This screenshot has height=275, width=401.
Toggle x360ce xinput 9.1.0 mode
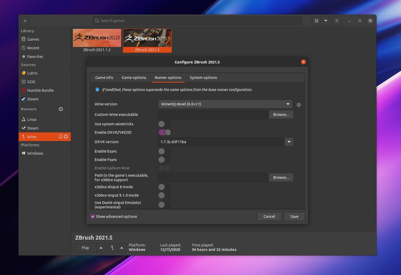tap(165, 195)
